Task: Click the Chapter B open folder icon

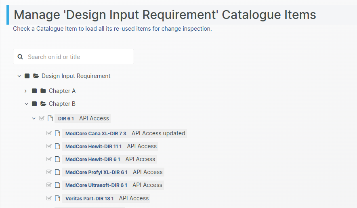Action: 43,104
